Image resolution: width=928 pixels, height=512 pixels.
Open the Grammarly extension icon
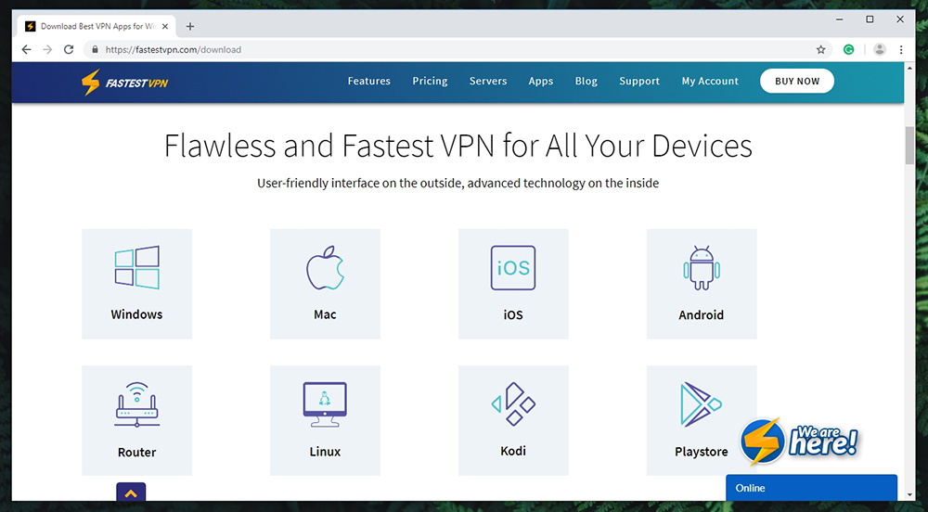849,50
